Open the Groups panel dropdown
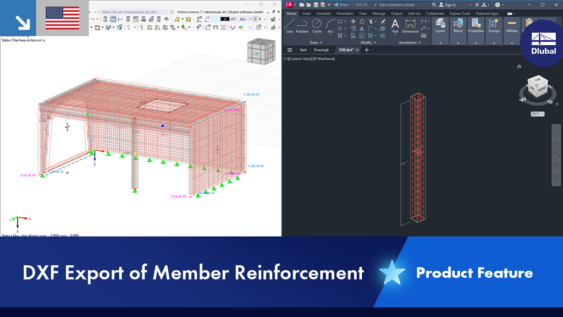 click(494, 43)
